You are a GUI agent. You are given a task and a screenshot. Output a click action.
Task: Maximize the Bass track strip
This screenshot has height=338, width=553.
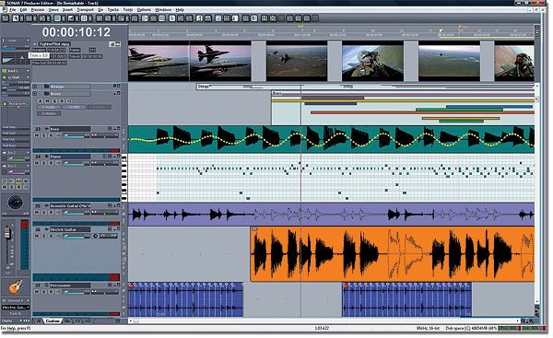pyautogui.click(x=119, y=129)
